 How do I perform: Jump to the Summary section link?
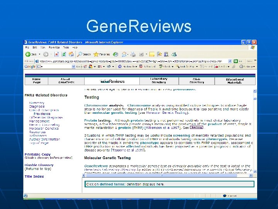tap(37, 103)
